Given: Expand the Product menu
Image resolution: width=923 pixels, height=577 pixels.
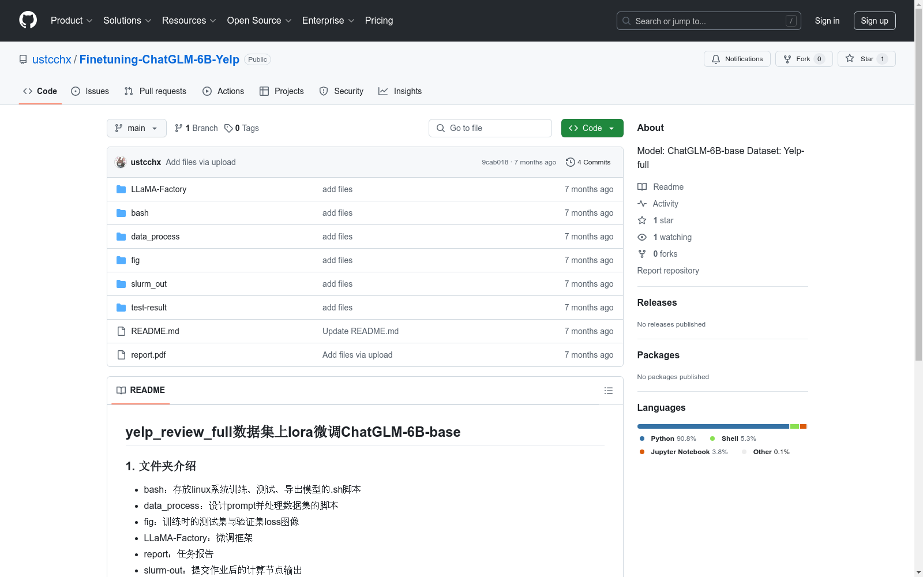Looking at the screenshot, I should click(72, 20).
